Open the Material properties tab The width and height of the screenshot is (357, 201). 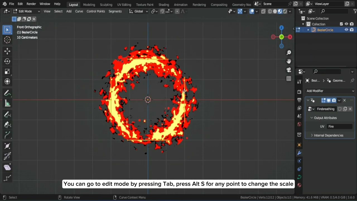[299, 185]
